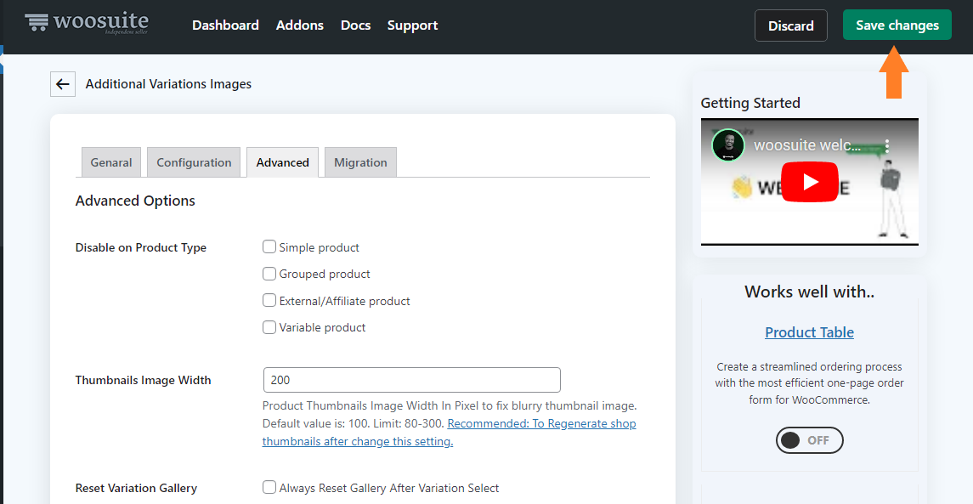
Task: Check the Simple product checkbox
Action: [269, 247]
